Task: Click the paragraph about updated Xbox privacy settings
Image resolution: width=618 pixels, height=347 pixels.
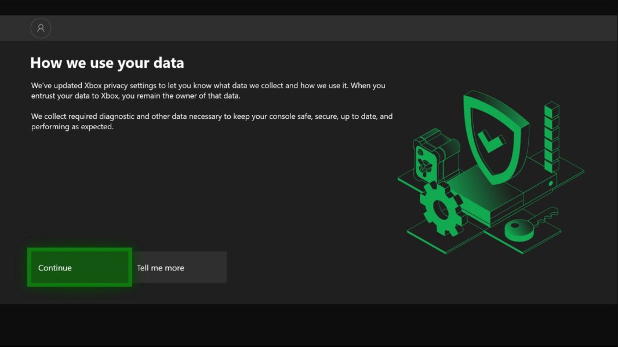Action: pos(208,90)
